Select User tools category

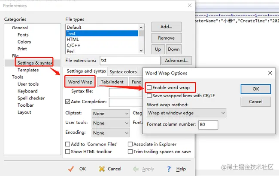28,84
